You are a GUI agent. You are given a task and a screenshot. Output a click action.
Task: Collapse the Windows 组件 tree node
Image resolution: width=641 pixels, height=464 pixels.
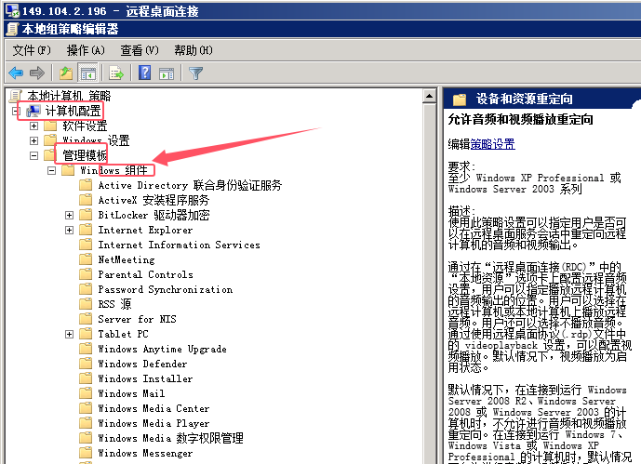(x=52, y=170)
